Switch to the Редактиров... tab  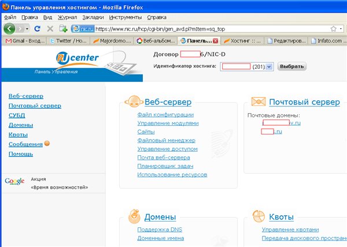(286, 41)
